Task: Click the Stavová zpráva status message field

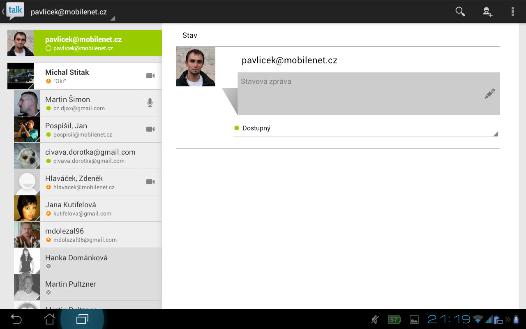Action: [358, 93]
